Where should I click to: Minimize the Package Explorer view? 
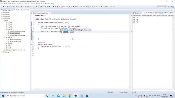(26, 10)
